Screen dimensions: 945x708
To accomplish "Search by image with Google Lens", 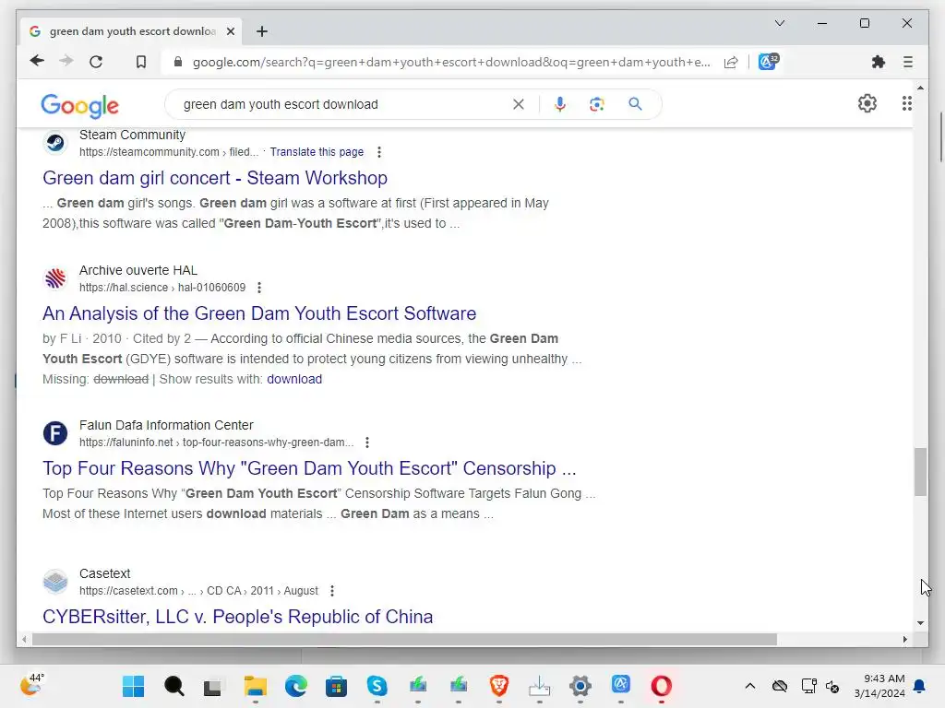I will (597, 104).
